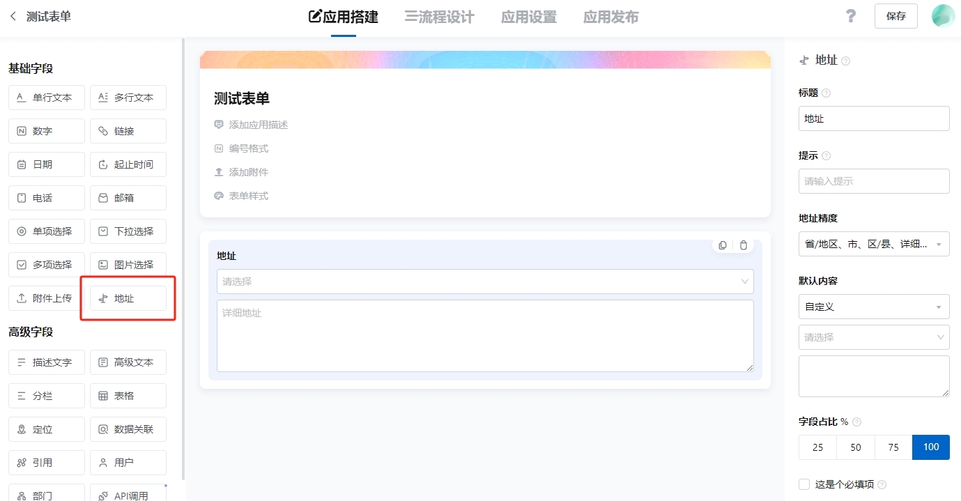The height and width of the screenshot is (501, 961).
Task: Open the help question mark icon
Action: tap(850, 16)
